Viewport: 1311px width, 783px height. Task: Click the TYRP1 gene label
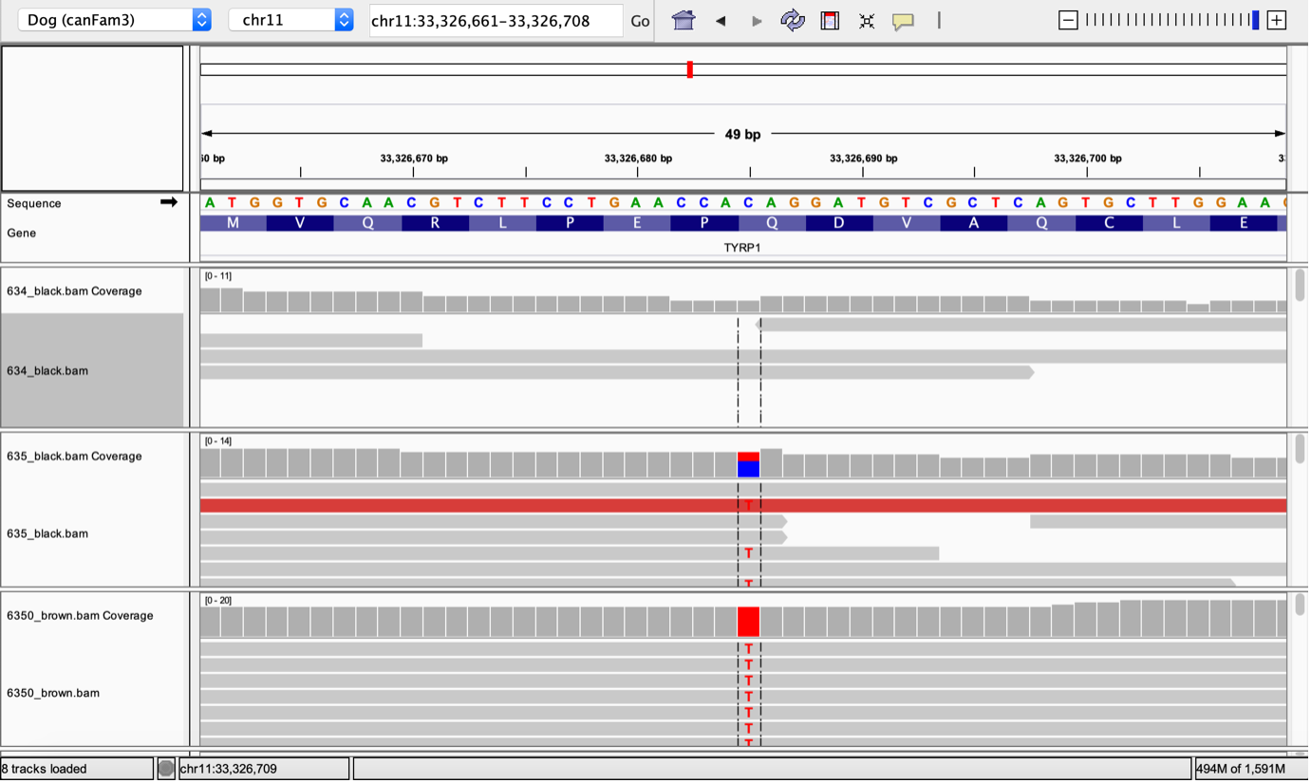tap(742, 248)
